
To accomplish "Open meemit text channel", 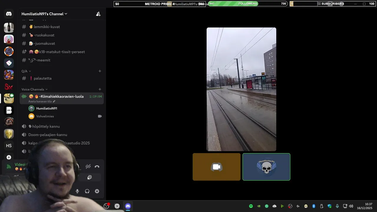I will (x=62, y=60).
